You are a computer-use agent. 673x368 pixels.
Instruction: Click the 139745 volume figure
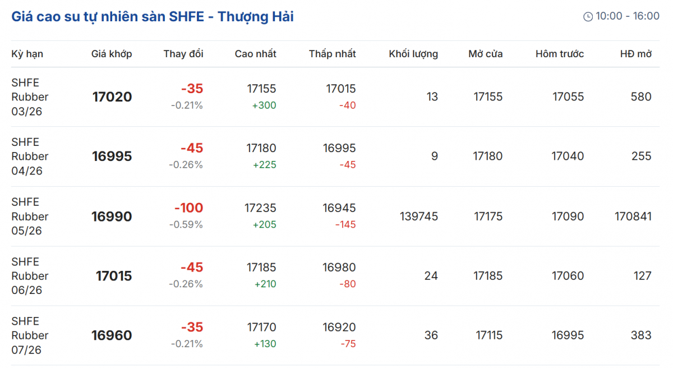(419, 217)
